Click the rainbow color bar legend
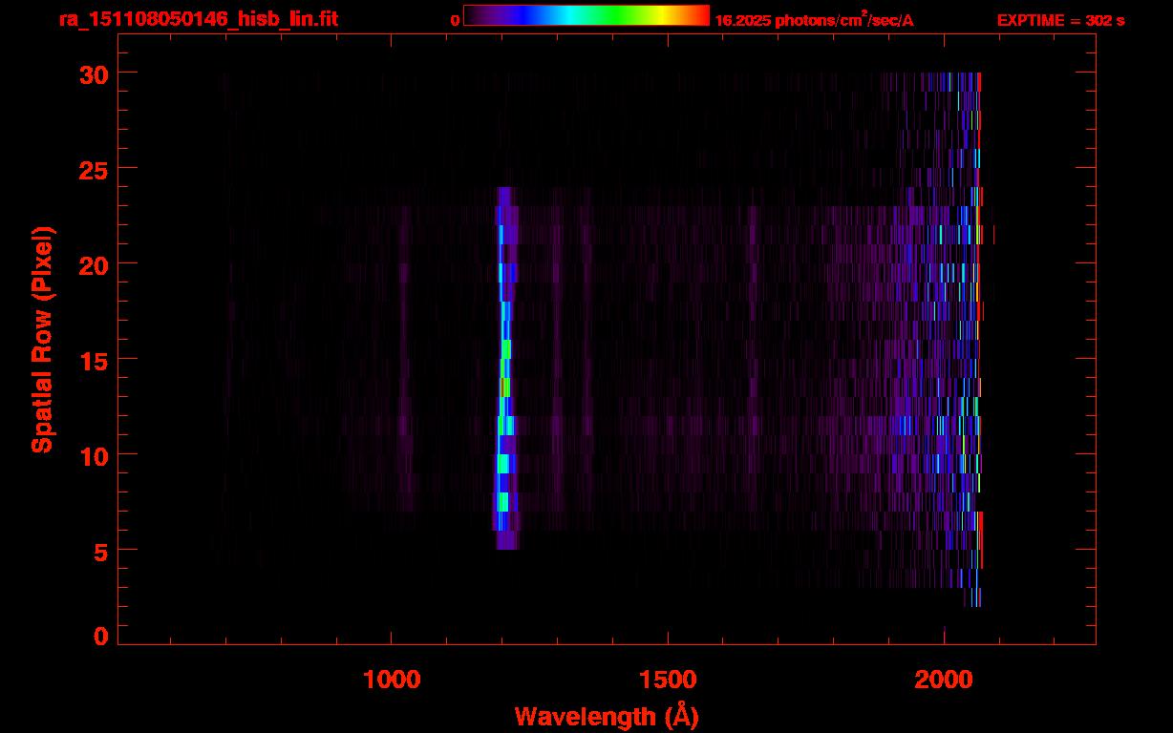1173x733 pixels. (x=586, y=15)
